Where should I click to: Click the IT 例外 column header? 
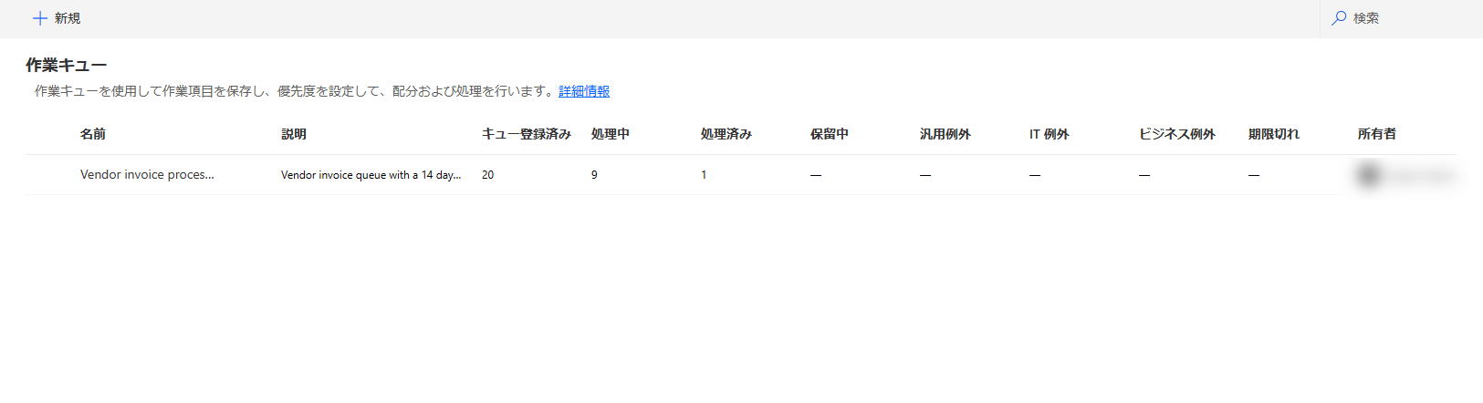(x=1050, y=134)
